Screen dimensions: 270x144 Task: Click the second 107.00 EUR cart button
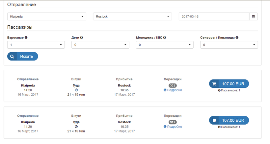[229, 120]
